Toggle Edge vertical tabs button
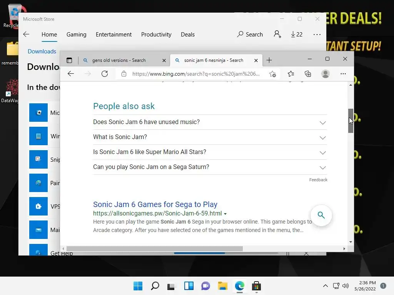Viewport: 394px width, 295px height. 69,60
